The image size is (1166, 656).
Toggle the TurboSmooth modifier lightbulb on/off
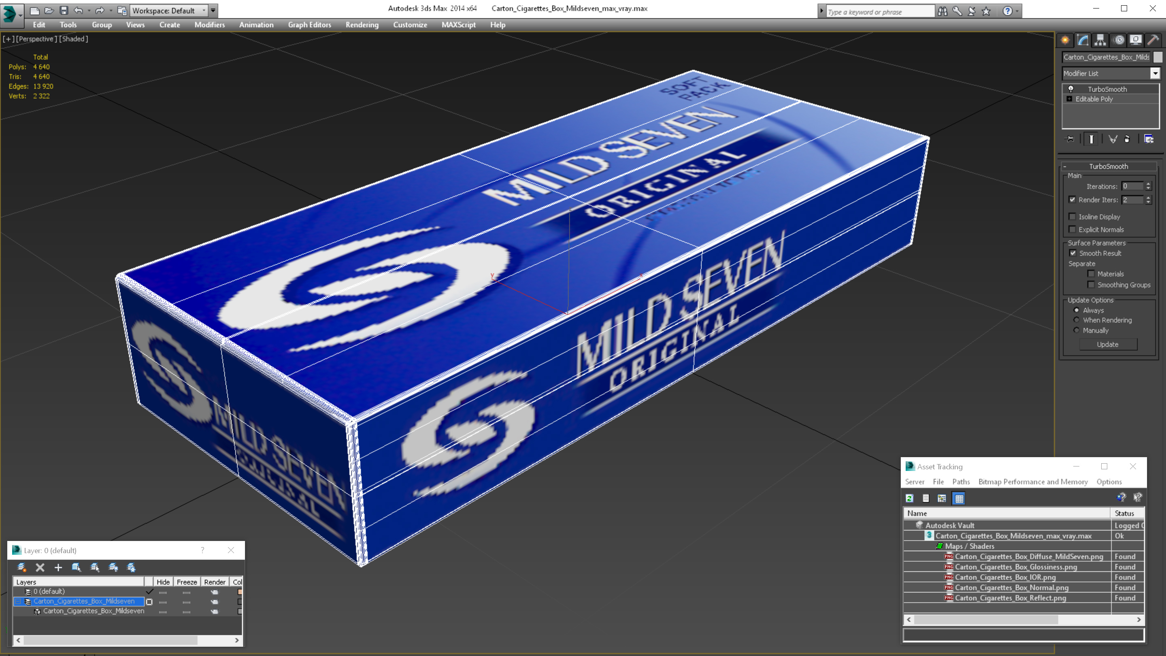1071,89
